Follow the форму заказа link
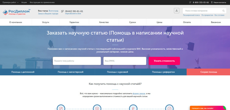 139,93
